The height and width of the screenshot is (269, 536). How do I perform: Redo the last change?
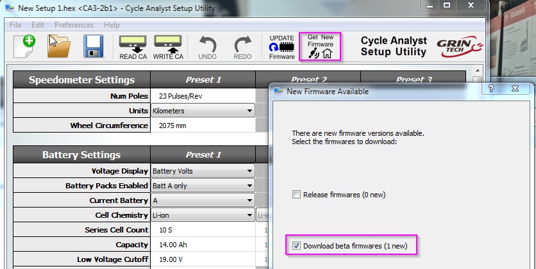(x=242, y=47)
